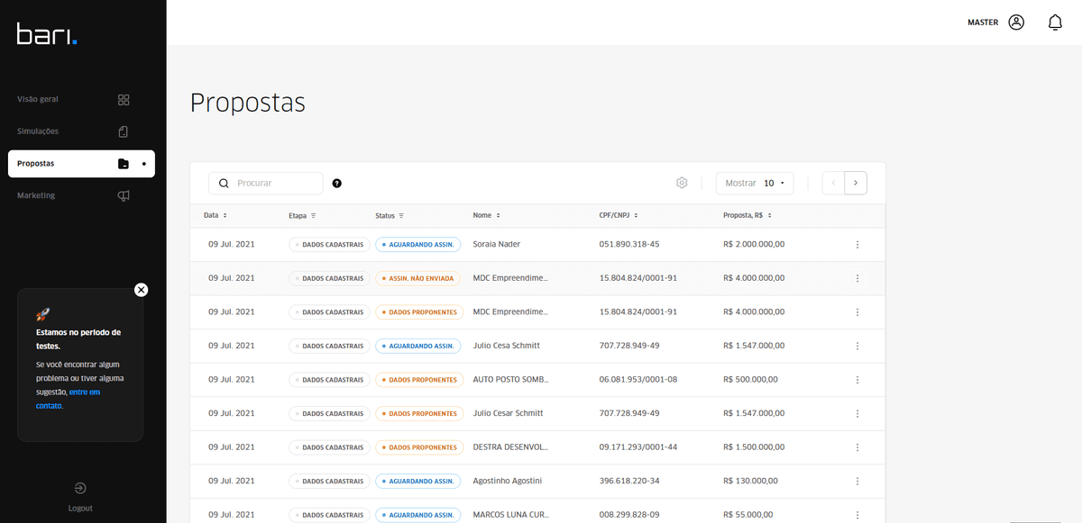Open the notifications bell icon
Screen dimensions: 1082x523
click(x=1055, y=23)
